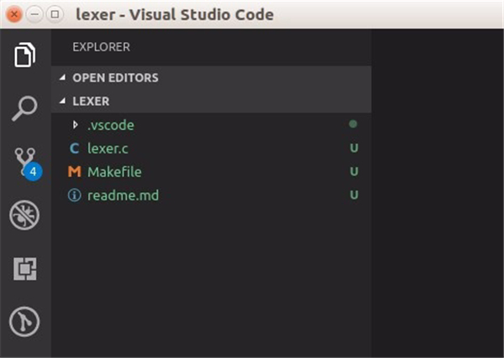This screenshot has width=504, height=358.
Task: Open Source Control with 4 changes badge
Action: click(x=27, y=163)
